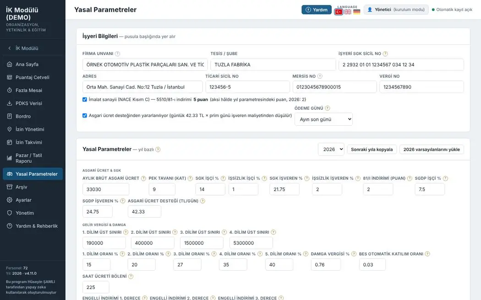Image resolution: width=481 pixels, height=300 pixels.
Task: Load defaults with 2026 varsayılanlarını yükle
Action: click(x=432, y=150)
